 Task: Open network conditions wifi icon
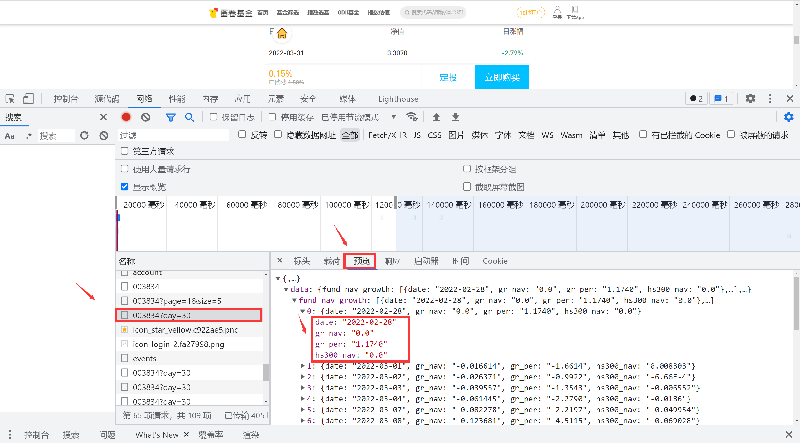tap(412, 117)
